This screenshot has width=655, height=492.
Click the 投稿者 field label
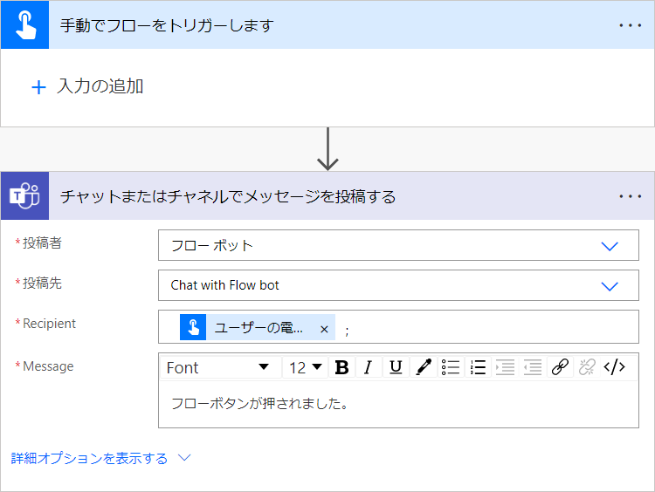[x=42, y=243]
